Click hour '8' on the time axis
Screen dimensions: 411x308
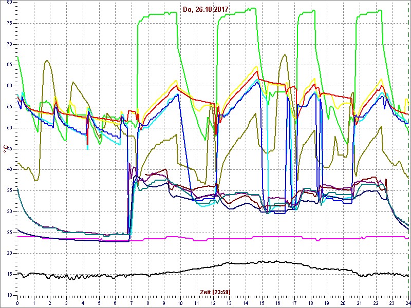pyautogui.click(x=148, y=303)
